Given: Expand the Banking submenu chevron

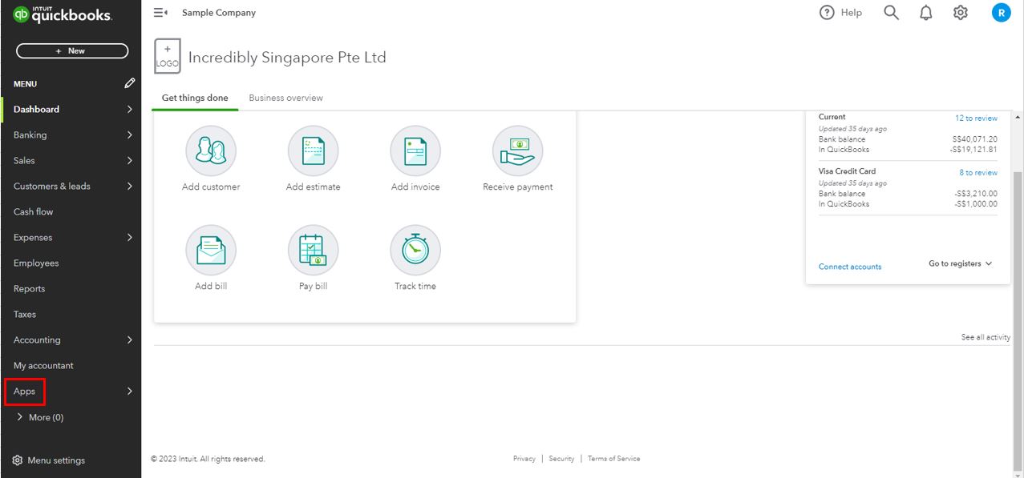Looking at the screenshot, I should (x=129, y=135).
